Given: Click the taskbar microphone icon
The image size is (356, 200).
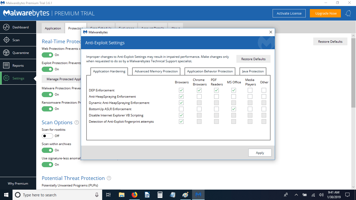Looking at the screenshot, I should coord(97,195).
